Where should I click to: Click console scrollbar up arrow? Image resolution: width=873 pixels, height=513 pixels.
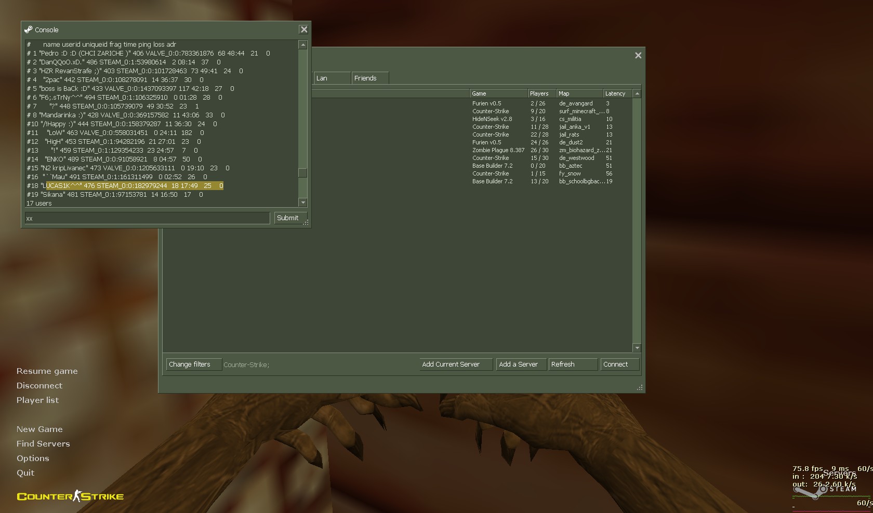pyautogui.click(x=303, y=45)
